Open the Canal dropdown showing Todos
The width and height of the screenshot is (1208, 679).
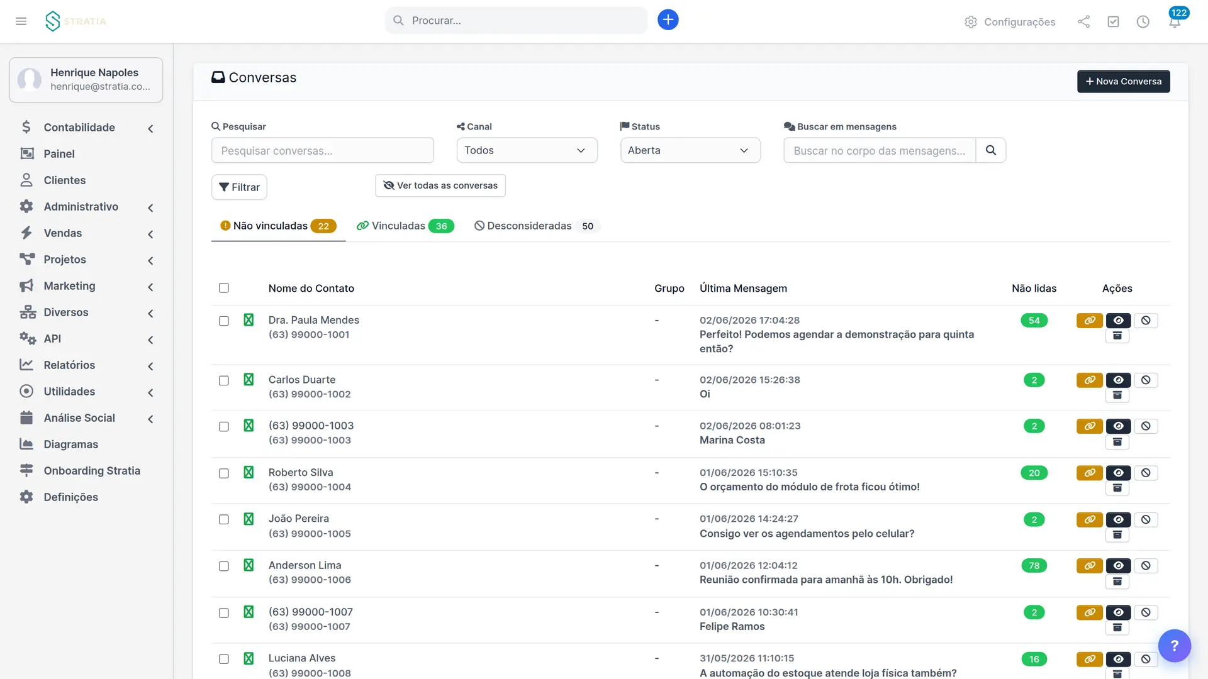coord(527,150)
